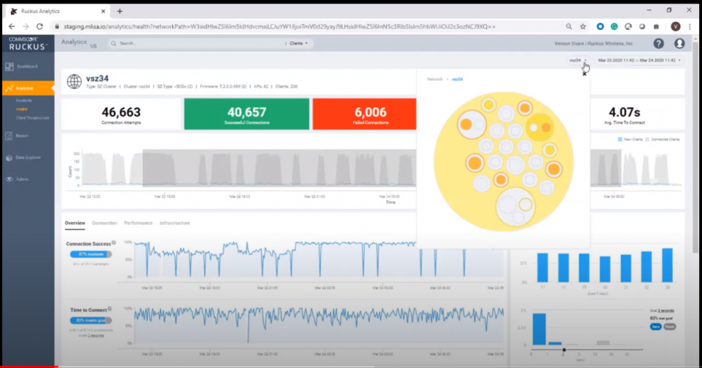The width and height of the screenshot is (702, 368).
Task: Open the Clients search filter dropdown
Action: click(298, 43)
